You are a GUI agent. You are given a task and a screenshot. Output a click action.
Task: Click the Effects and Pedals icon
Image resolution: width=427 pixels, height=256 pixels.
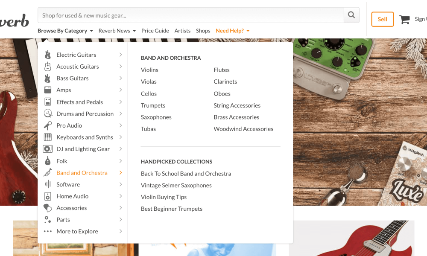click(x=48, y=102)
